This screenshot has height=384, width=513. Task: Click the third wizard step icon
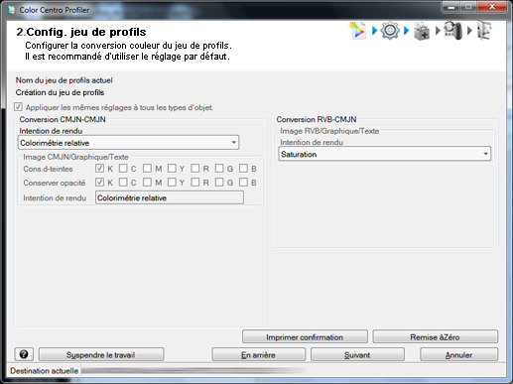coord(422,32)
